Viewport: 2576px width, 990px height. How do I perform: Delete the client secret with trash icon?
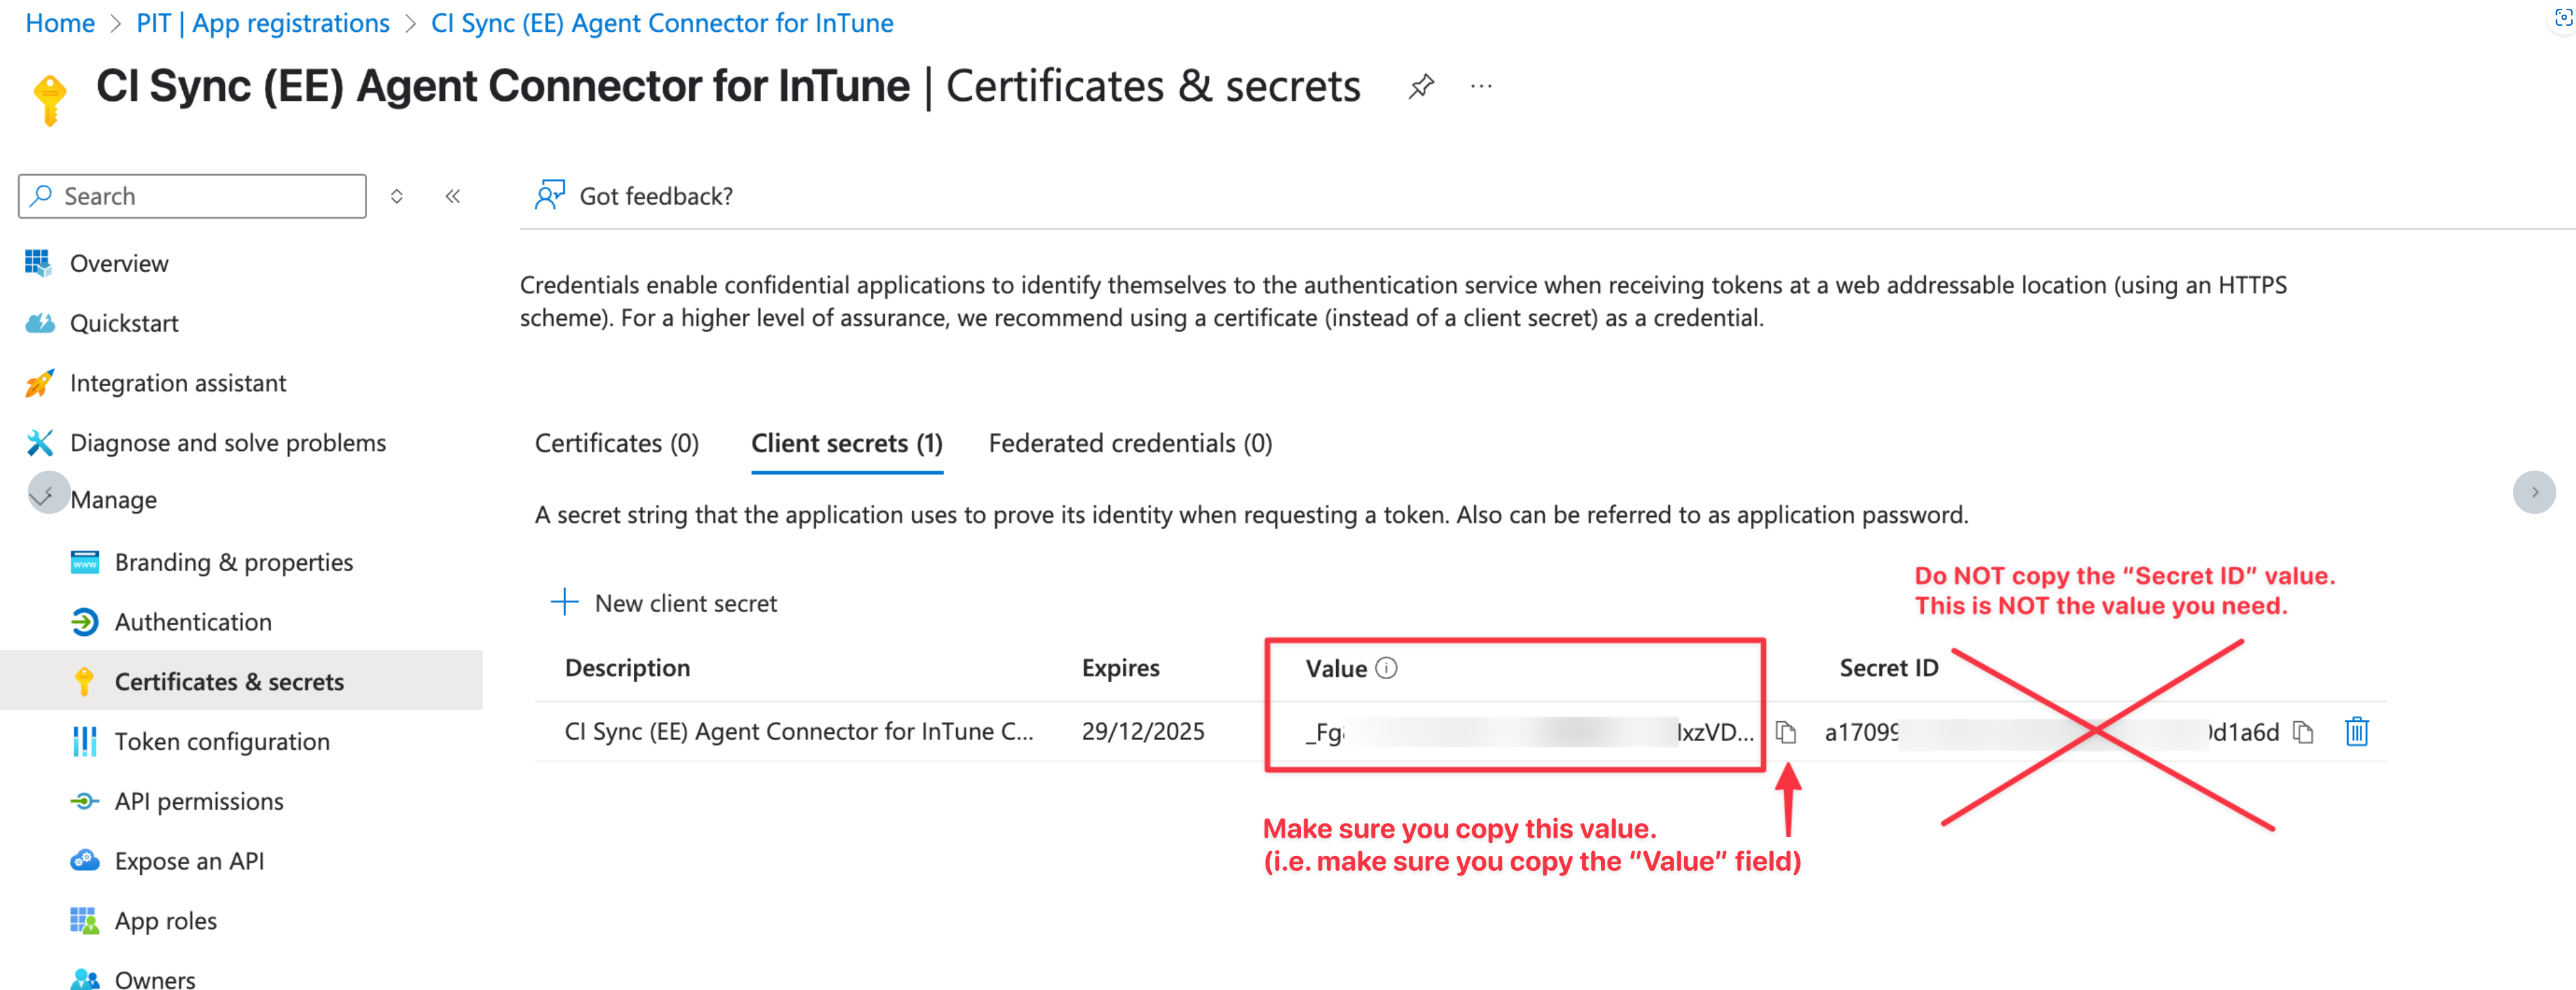2357,732
